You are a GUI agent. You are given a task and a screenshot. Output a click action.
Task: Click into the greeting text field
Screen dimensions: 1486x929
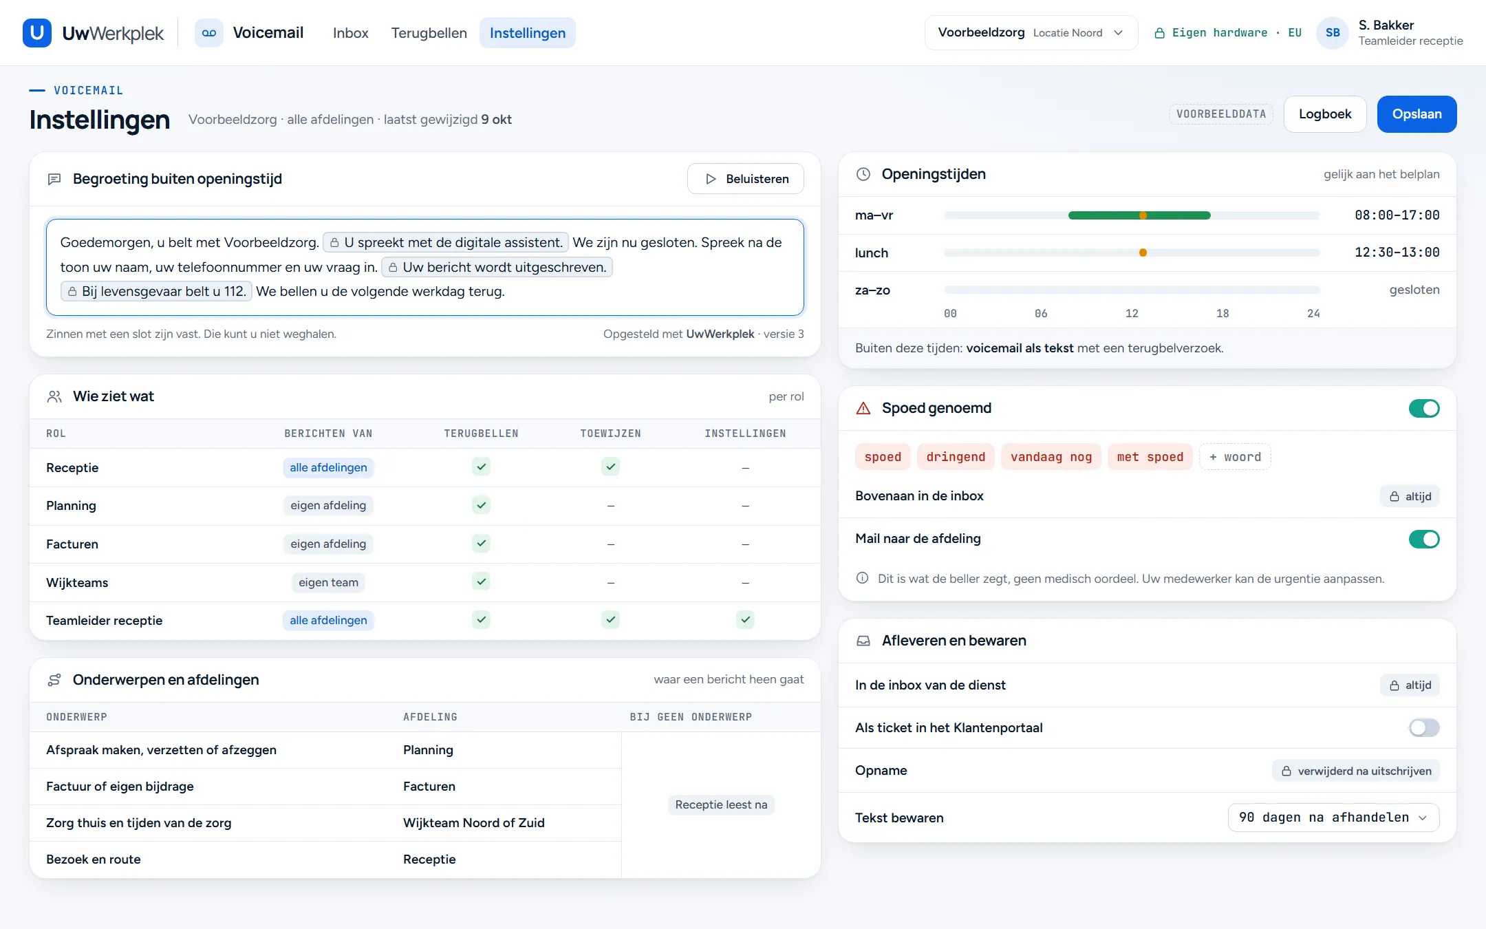[x=425, y=267]
